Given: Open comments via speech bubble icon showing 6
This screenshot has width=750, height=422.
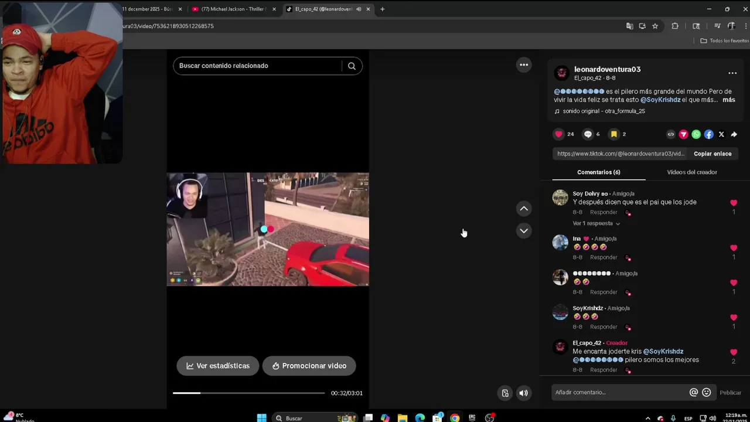Looking at the screenshot, I should click(x=588, y=134).
